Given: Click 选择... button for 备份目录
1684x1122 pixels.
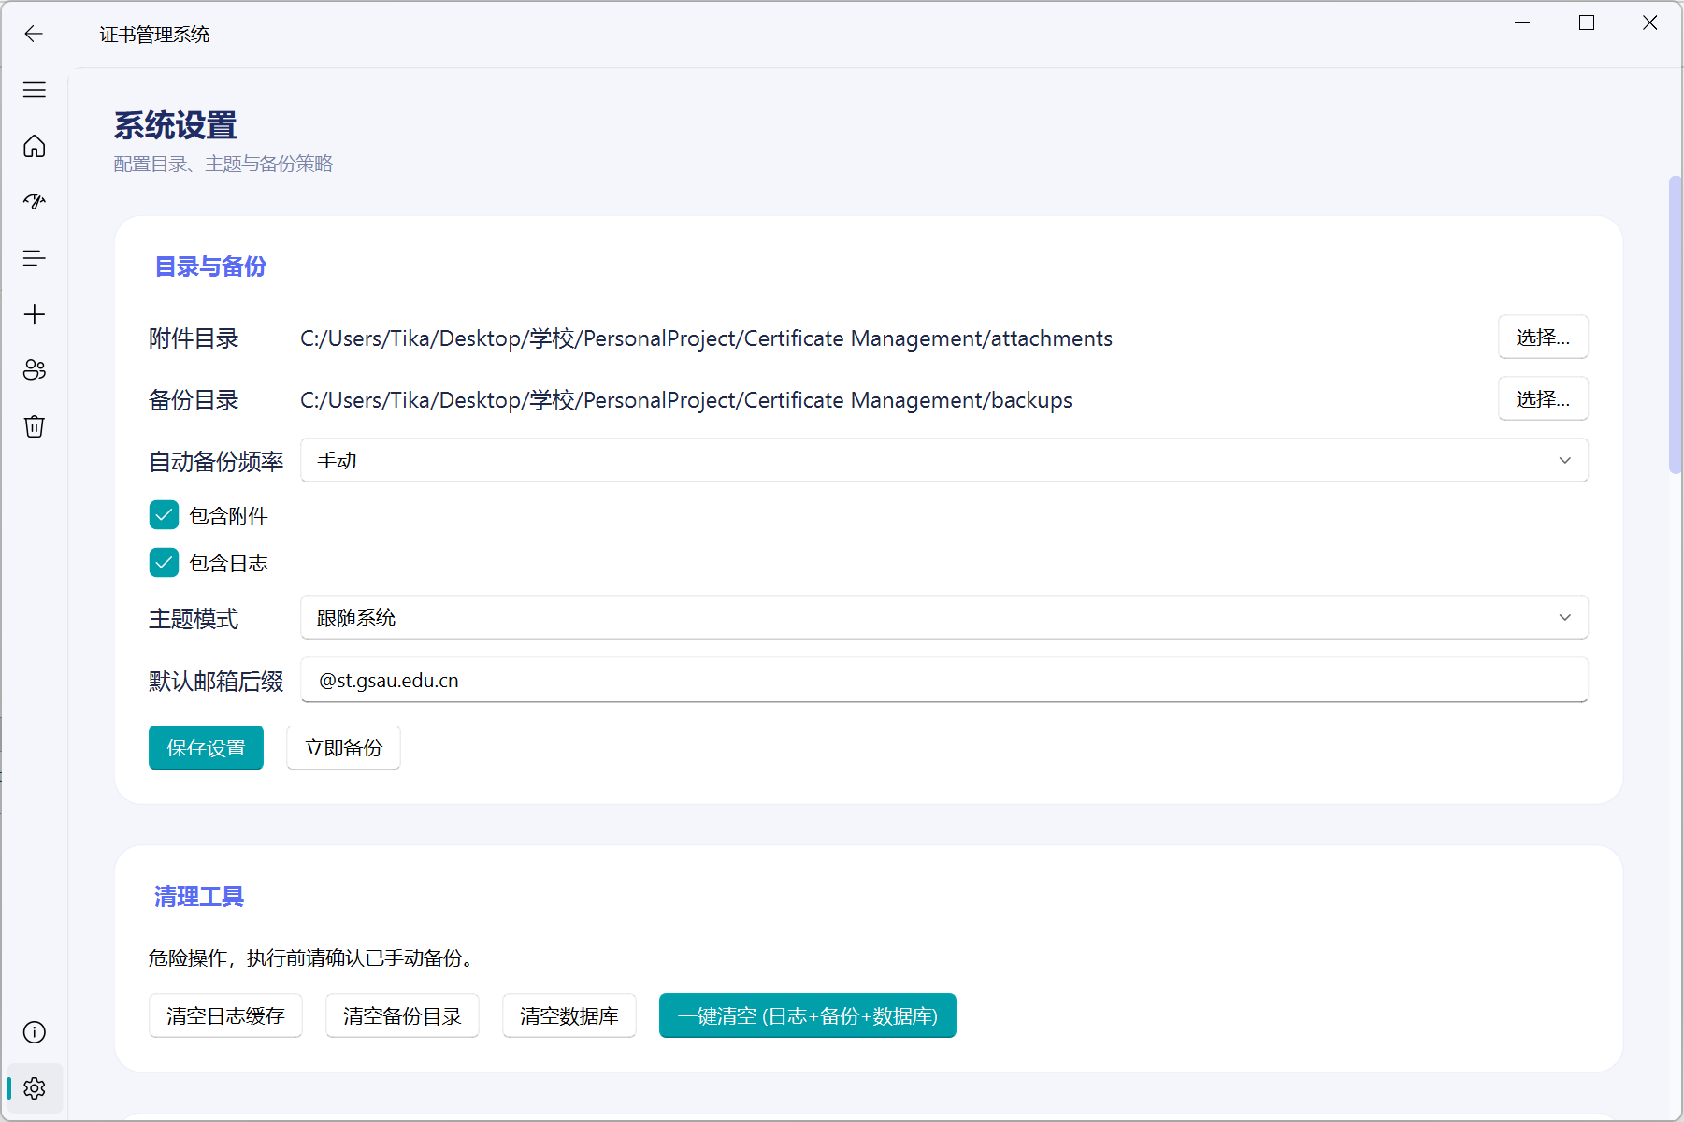Looking at the screenshot, I should [1543, 398].
